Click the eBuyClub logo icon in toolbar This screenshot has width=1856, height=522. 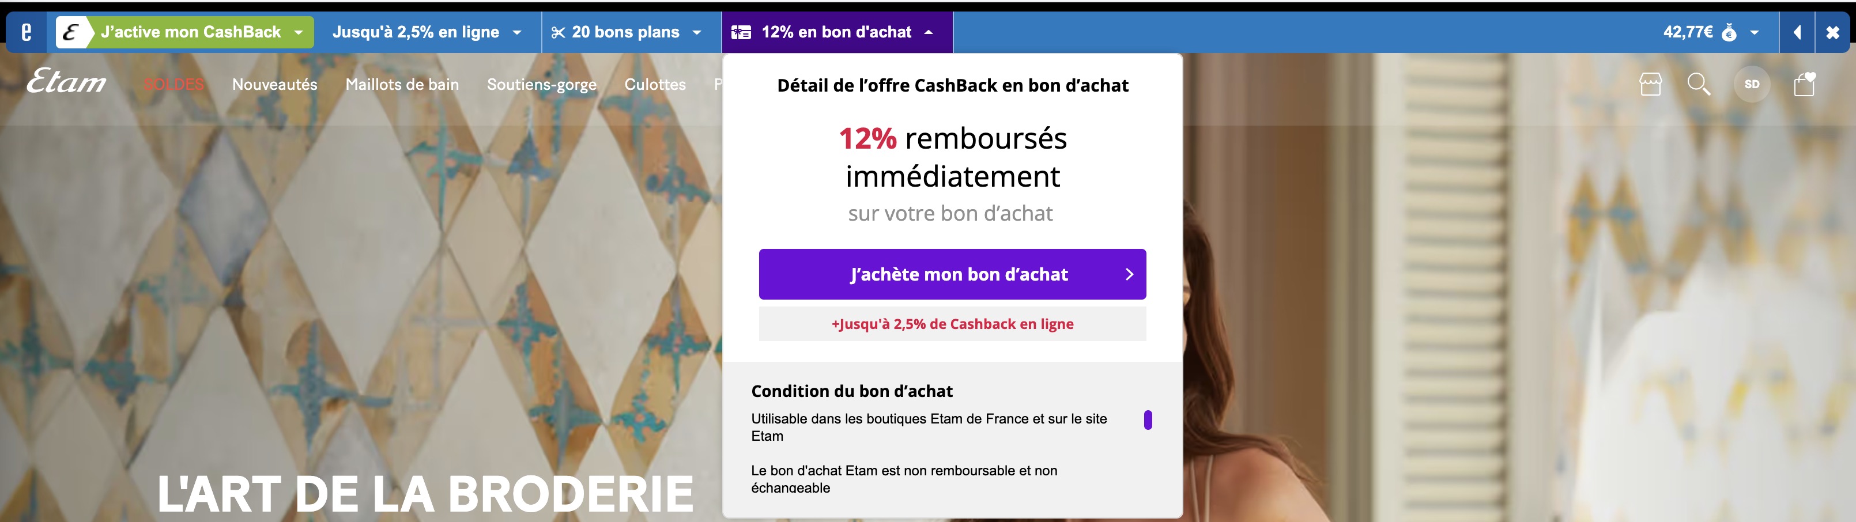point(27,32)
